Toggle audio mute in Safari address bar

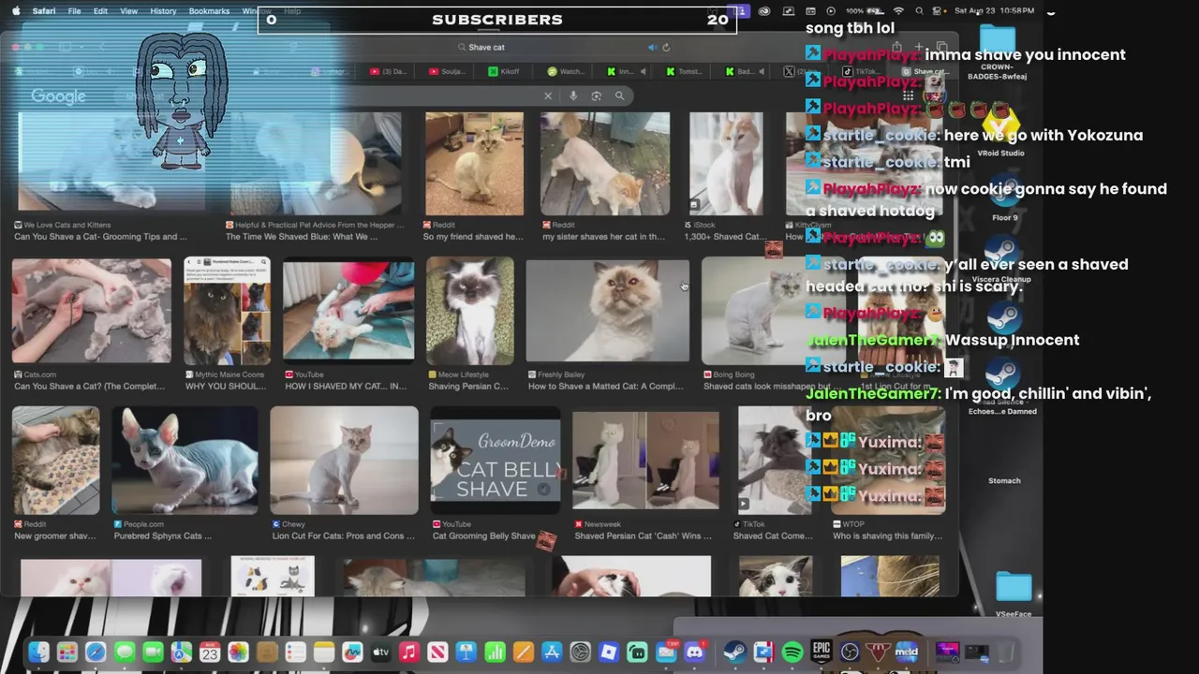point(652,47)
